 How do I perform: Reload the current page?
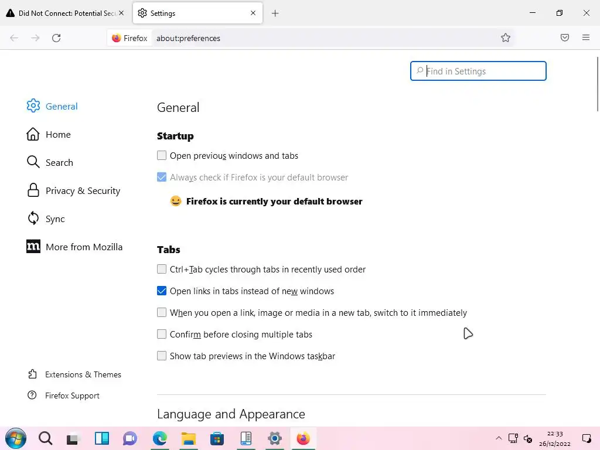pos(56,38)
